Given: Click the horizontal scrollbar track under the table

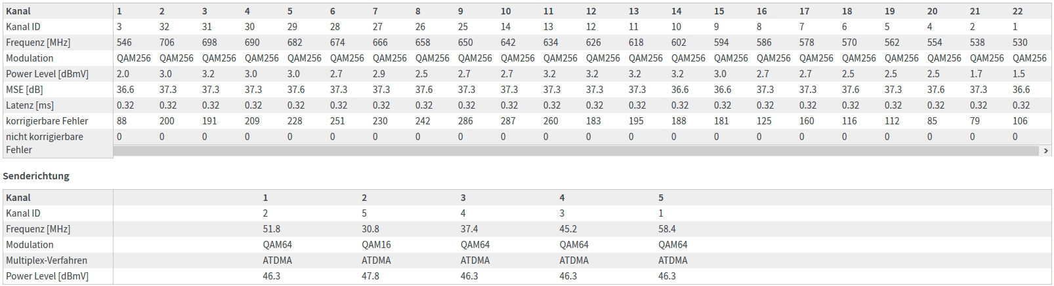Looking at the screenshot, I should 578,151.
